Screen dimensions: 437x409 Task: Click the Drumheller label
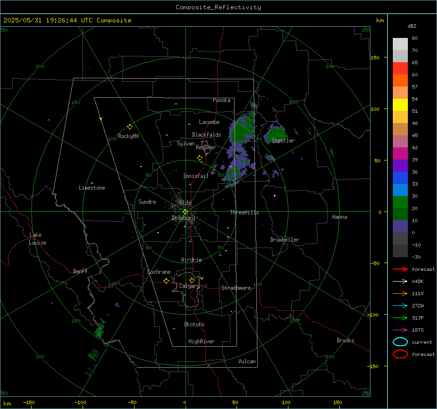tap(285, 240)
